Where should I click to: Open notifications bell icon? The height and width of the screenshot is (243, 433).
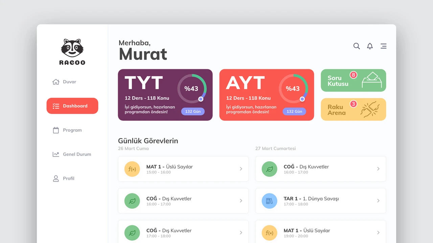pos(370,46)
